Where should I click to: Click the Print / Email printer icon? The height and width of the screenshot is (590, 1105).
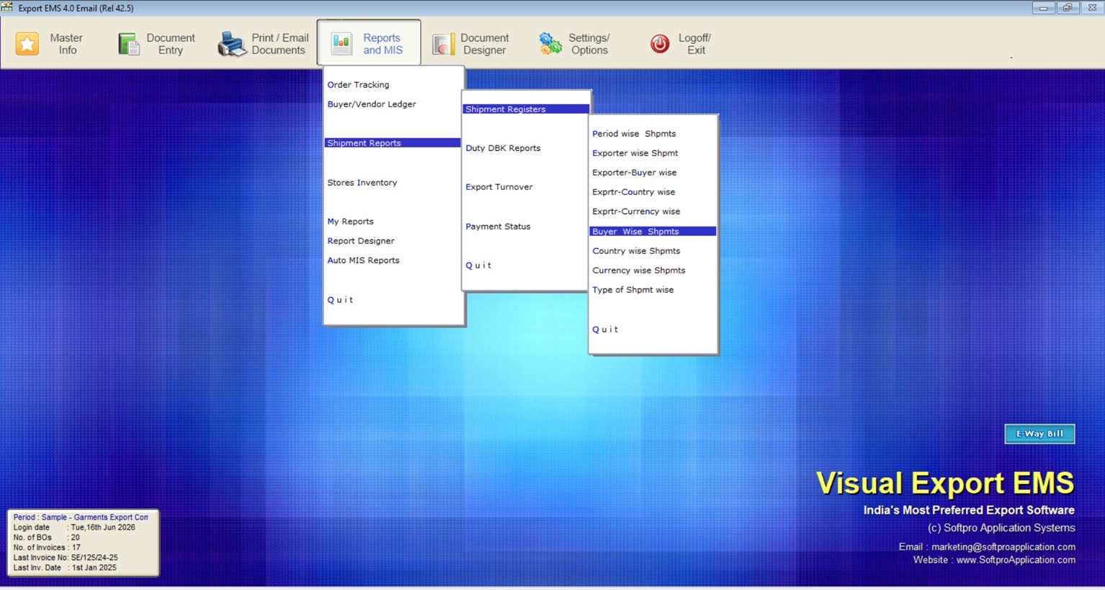232,44
